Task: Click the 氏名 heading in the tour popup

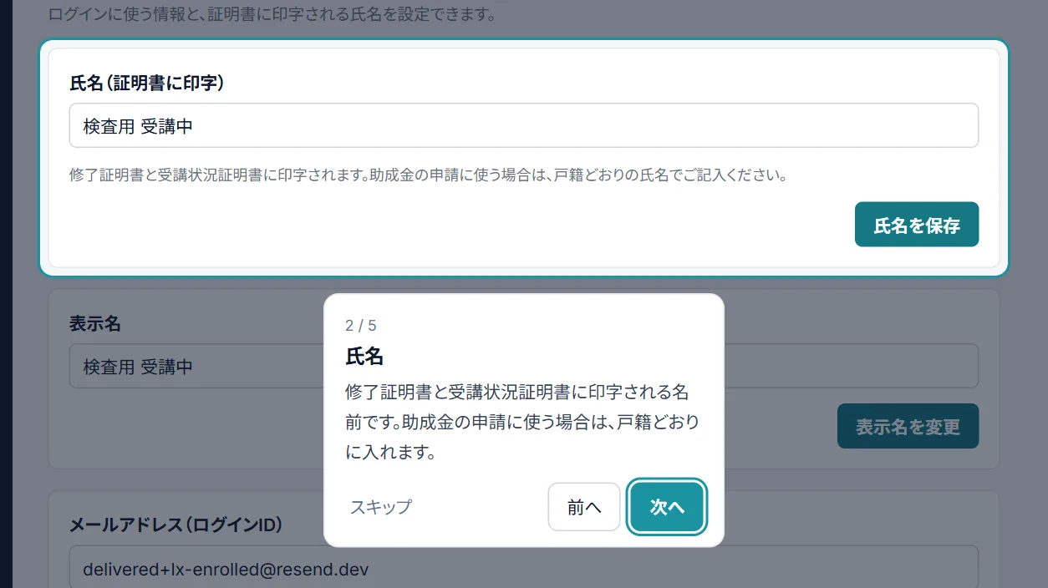Action: (364, 357)
